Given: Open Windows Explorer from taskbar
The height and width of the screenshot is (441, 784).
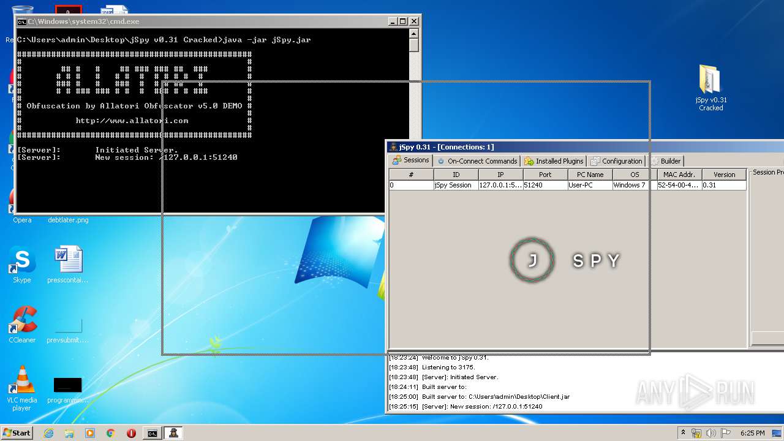Looking at the screenshot, I should point(69,433).
